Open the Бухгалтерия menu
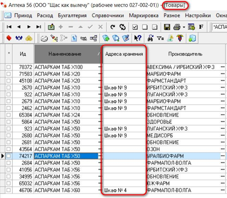Screen dimensions: 227x198 coord(72,15)
